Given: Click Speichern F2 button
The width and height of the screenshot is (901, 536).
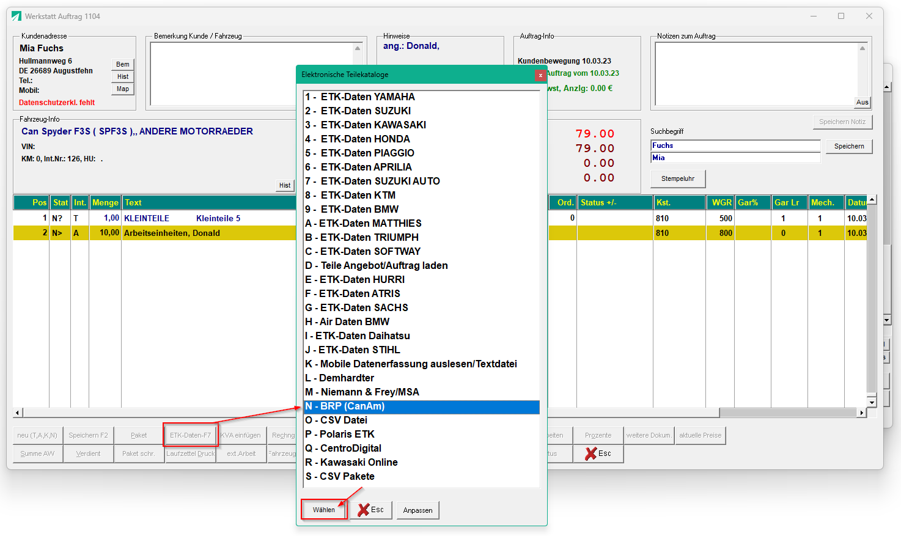Looking at the screenshot, I should pyautogui.click(x=88, y=435).
